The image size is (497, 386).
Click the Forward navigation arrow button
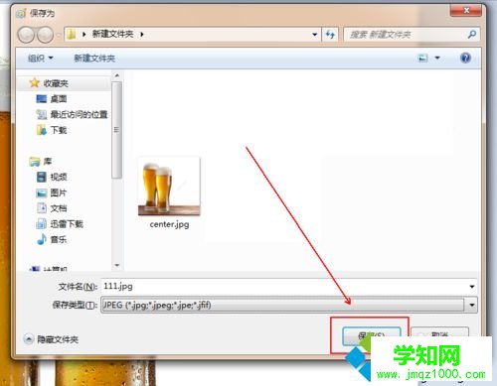tap(45, 35)
